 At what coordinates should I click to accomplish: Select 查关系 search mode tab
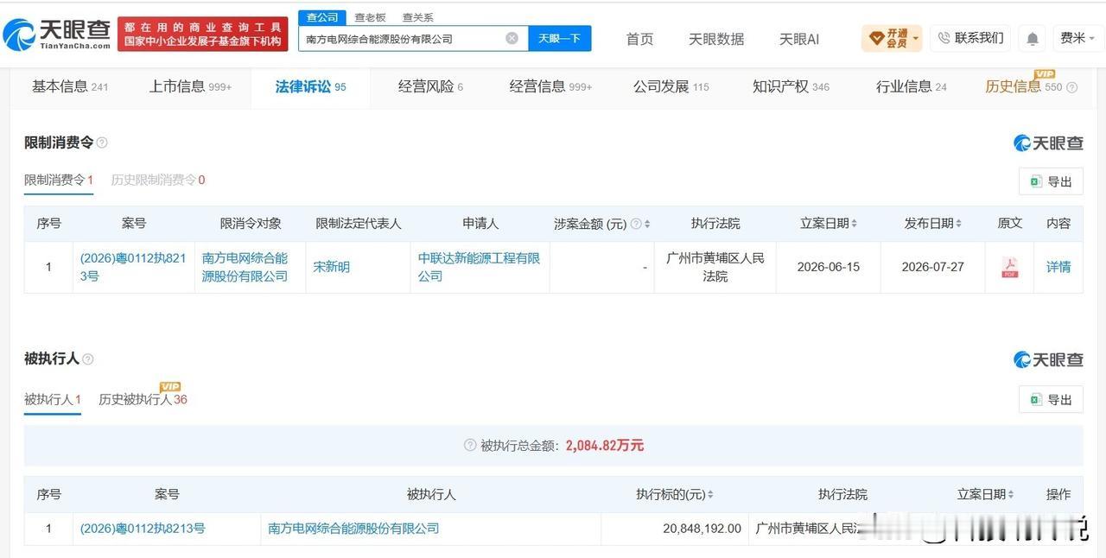pos(417,17)
